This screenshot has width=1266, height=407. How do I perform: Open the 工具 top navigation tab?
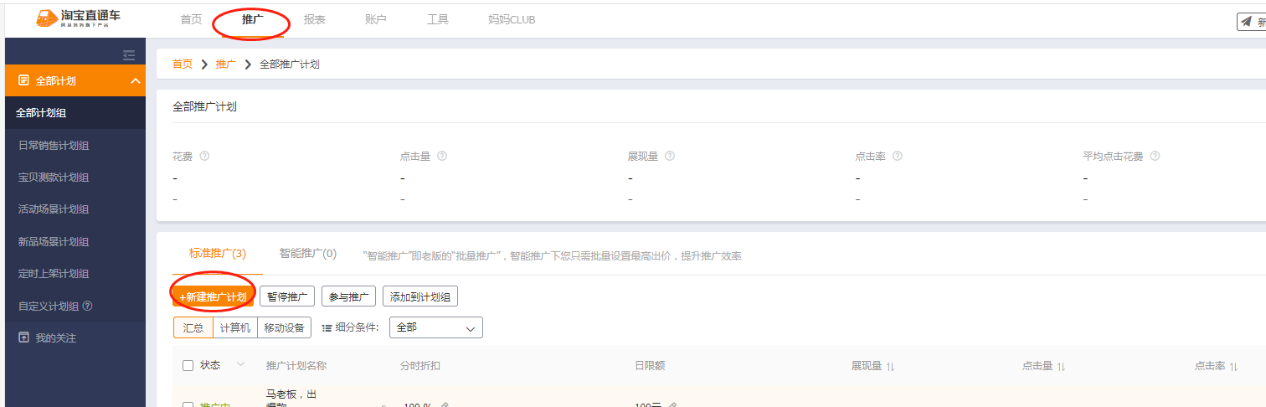438,19
